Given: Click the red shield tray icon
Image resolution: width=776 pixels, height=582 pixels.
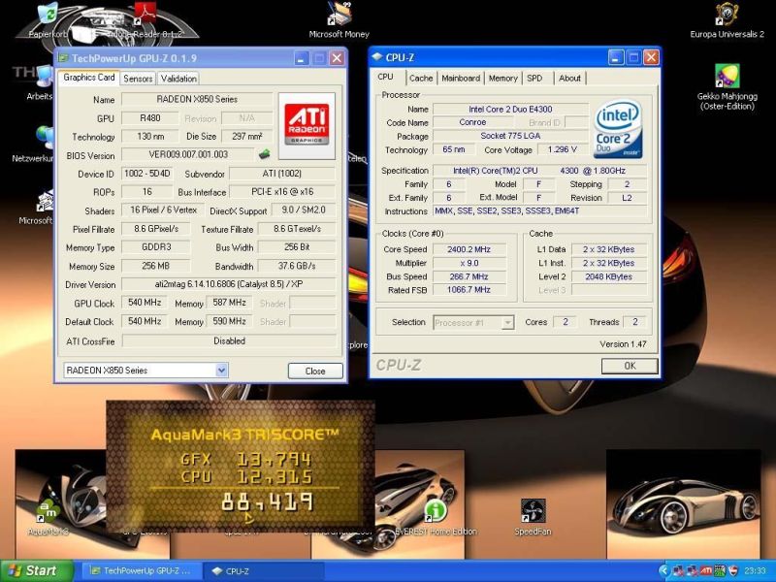Looking at the screenshot, I should [x=734, y=570].
